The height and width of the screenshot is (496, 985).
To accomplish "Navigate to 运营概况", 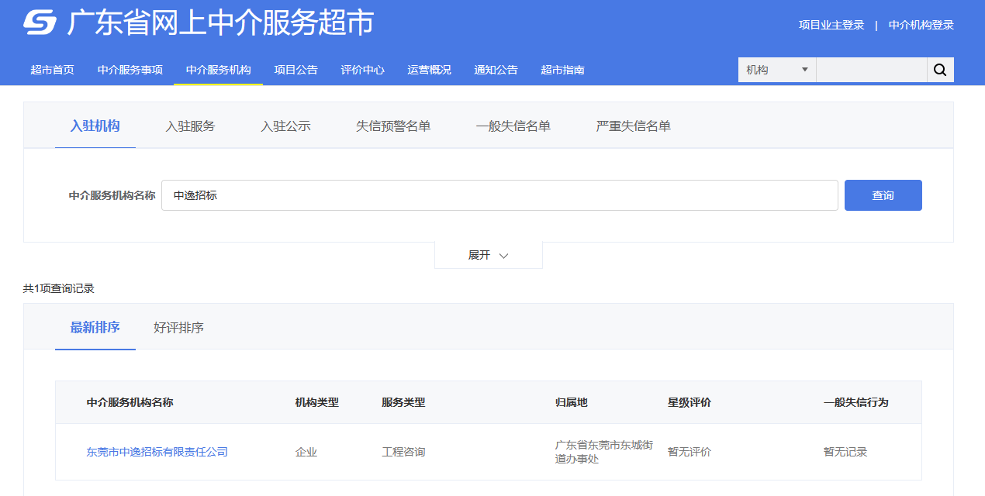I will pos(430,70).
